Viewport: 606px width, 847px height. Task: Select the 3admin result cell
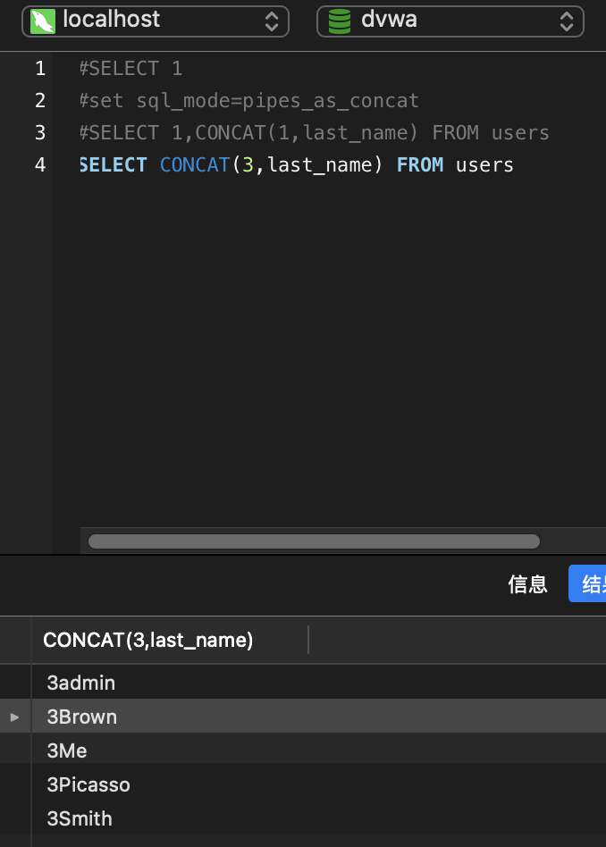tap(81, 683)
